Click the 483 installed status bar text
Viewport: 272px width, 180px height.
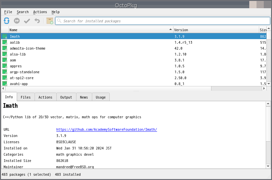pos(68,174)
